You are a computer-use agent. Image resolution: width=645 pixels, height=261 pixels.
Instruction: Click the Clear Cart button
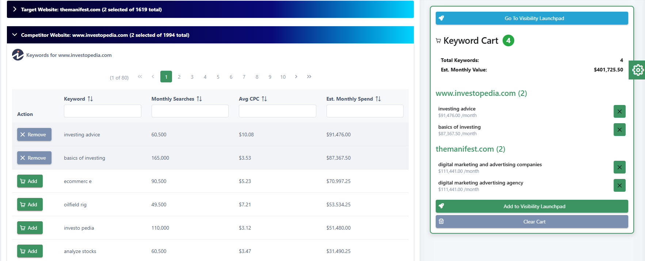point(532,222)
